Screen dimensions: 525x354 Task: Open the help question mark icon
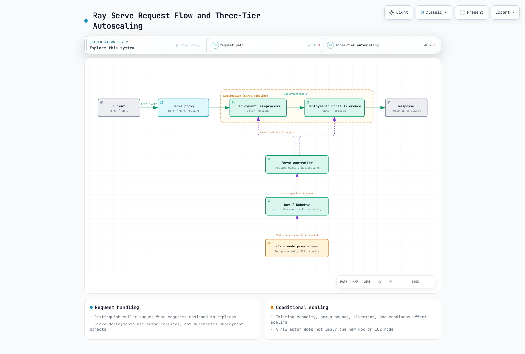[x=390, y=282]
